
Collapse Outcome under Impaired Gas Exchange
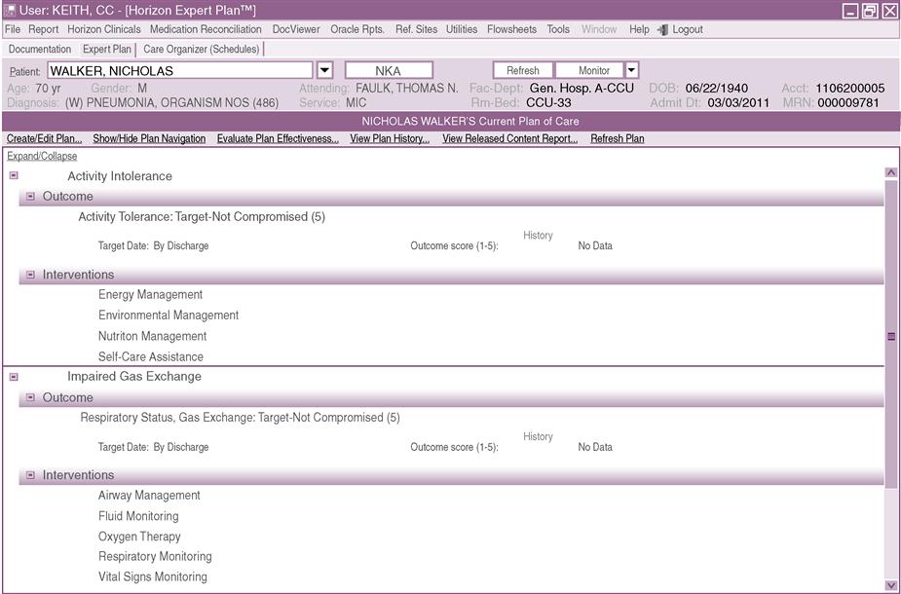tap(31, 398)
